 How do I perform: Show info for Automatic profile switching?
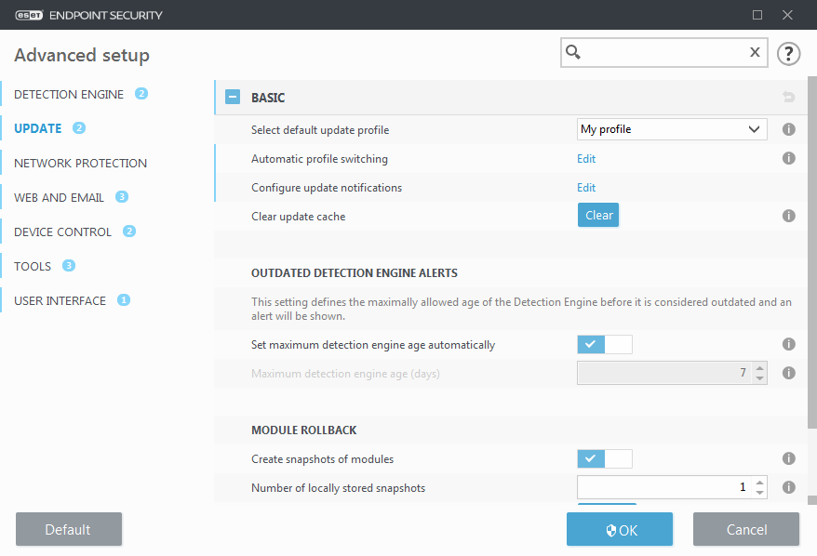tap(789, 158)
